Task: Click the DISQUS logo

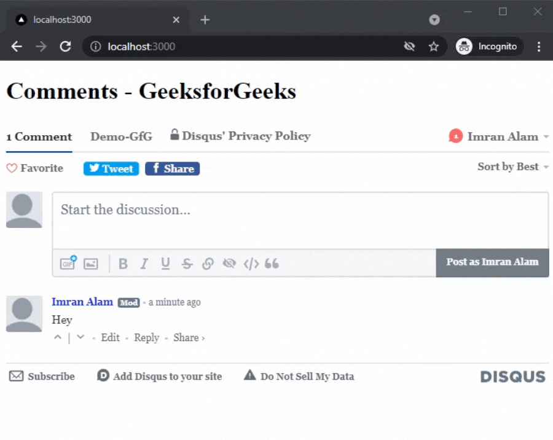Action: [x=513, y=377]
